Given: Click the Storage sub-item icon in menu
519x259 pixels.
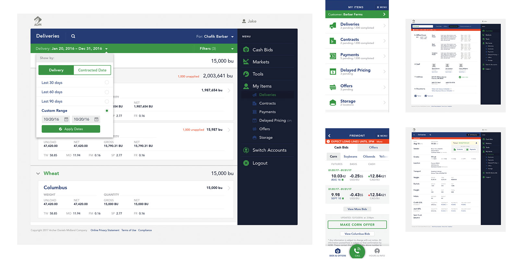Looking at the screenshot, I should point(255,138).
